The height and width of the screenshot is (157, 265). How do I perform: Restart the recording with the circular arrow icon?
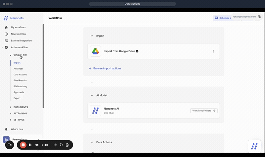pyautogui.click(x=61, y=145)
